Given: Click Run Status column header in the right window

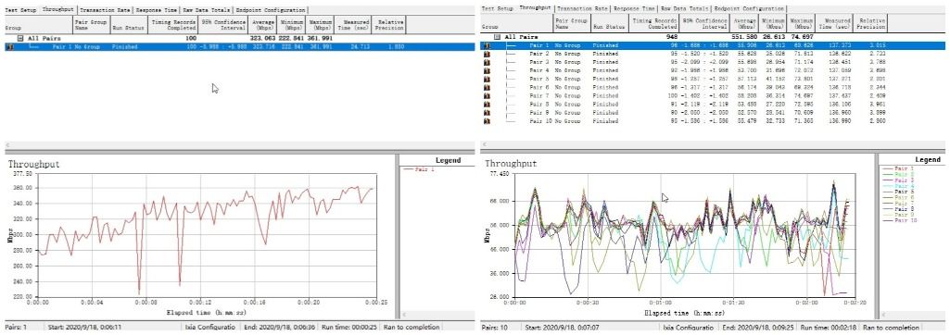Looking at the screenshot, I should (609, 23).
